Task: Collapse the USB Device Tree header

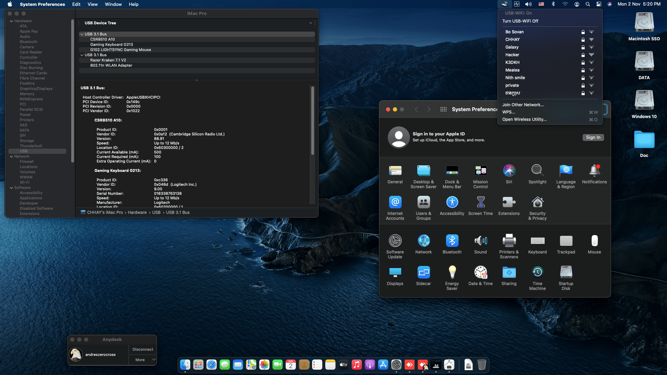Action: pyautogui.click(x=311, y=23)
